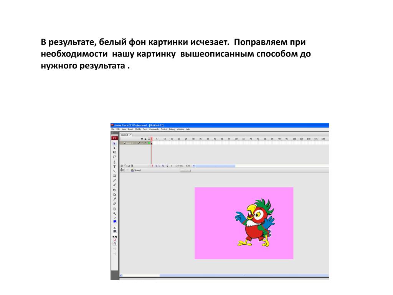Select the Hand tool

(114, 209)
